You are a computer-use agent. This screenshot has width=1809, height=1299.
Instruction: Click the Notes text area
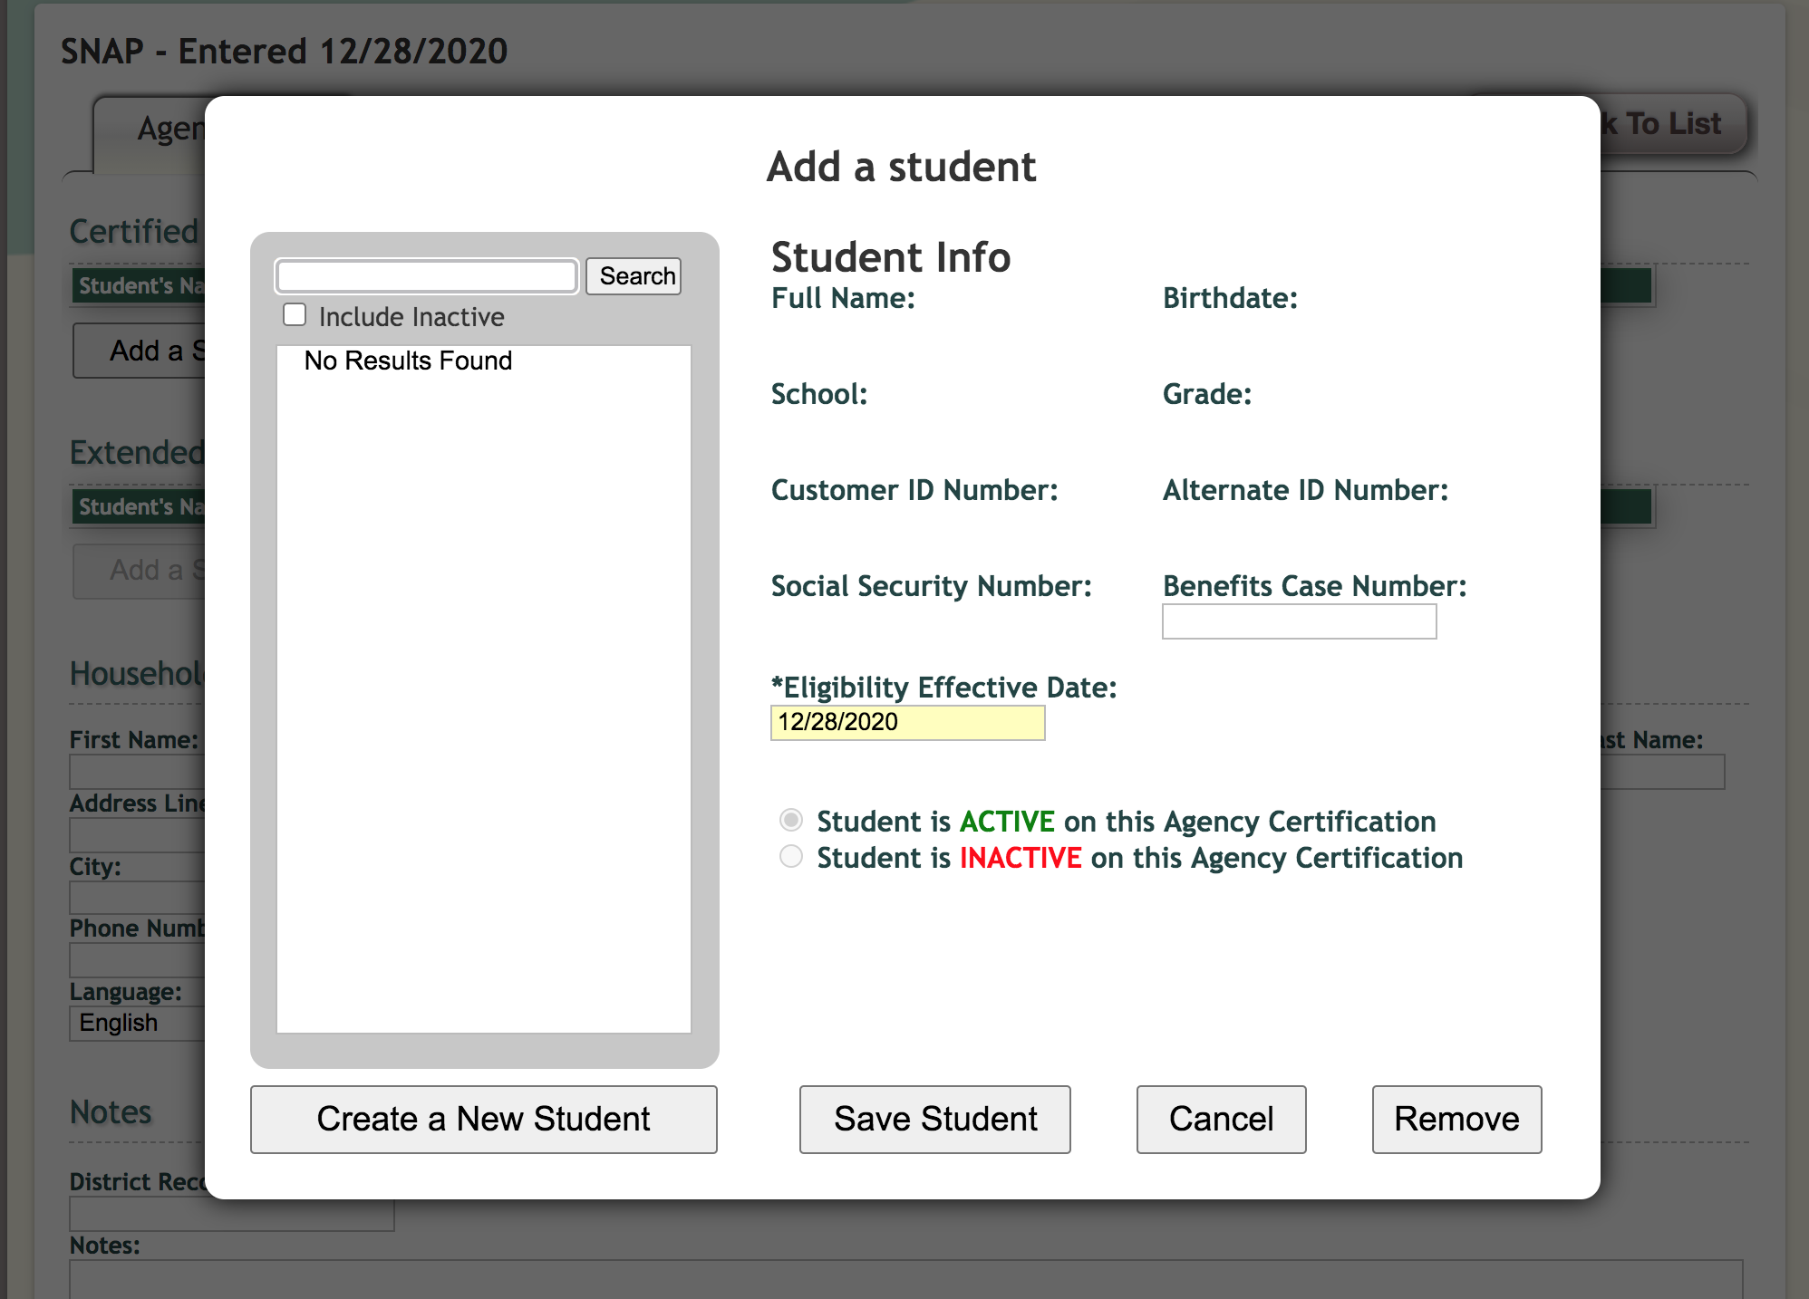click(x=906, y=1279)
